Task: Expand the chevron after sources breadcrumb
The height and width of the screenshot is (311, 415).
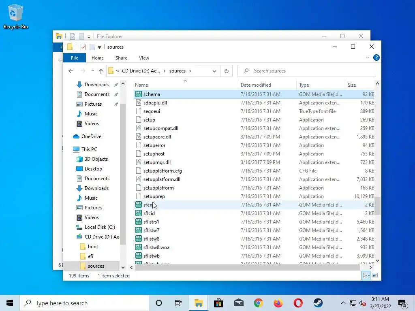Action: 190,71
